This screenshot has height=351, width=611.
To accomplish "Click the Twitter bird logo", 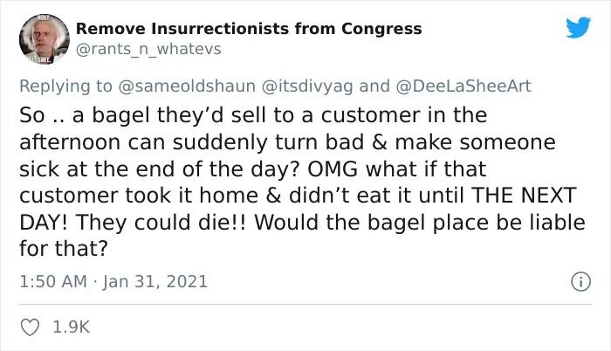I will coord(578,28).
